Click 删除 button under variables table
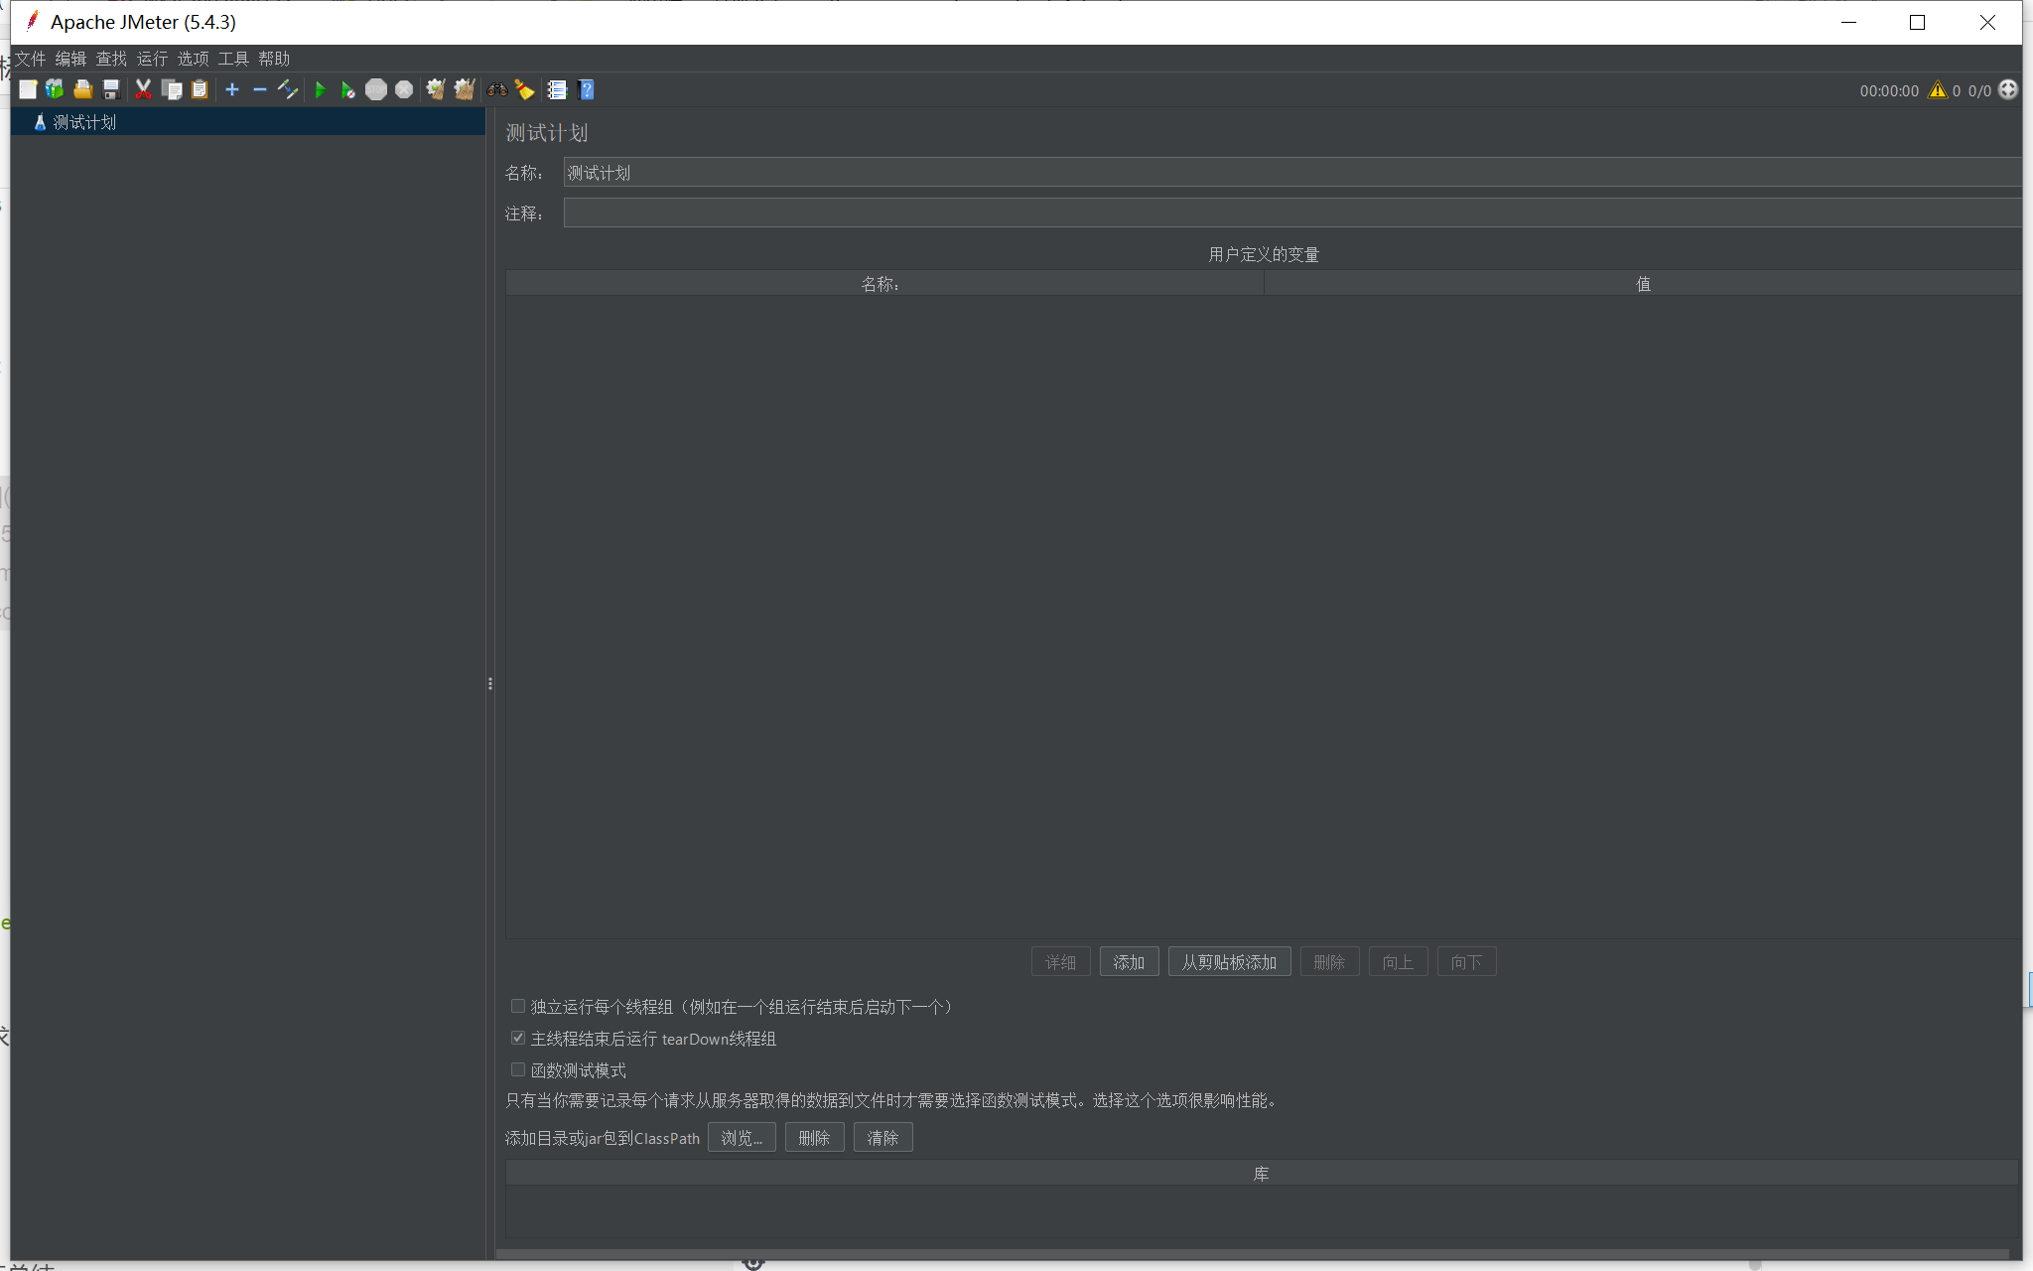This screenshot has height=1271, width=2033. click(1329, 961)
